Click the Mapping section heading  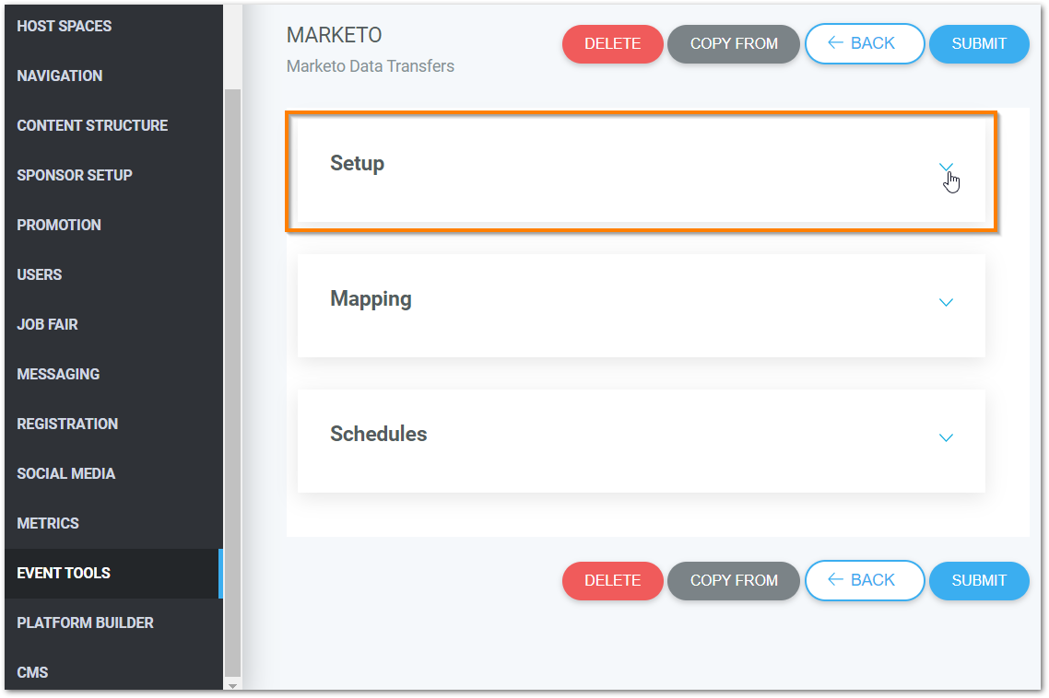pos(371,299)
